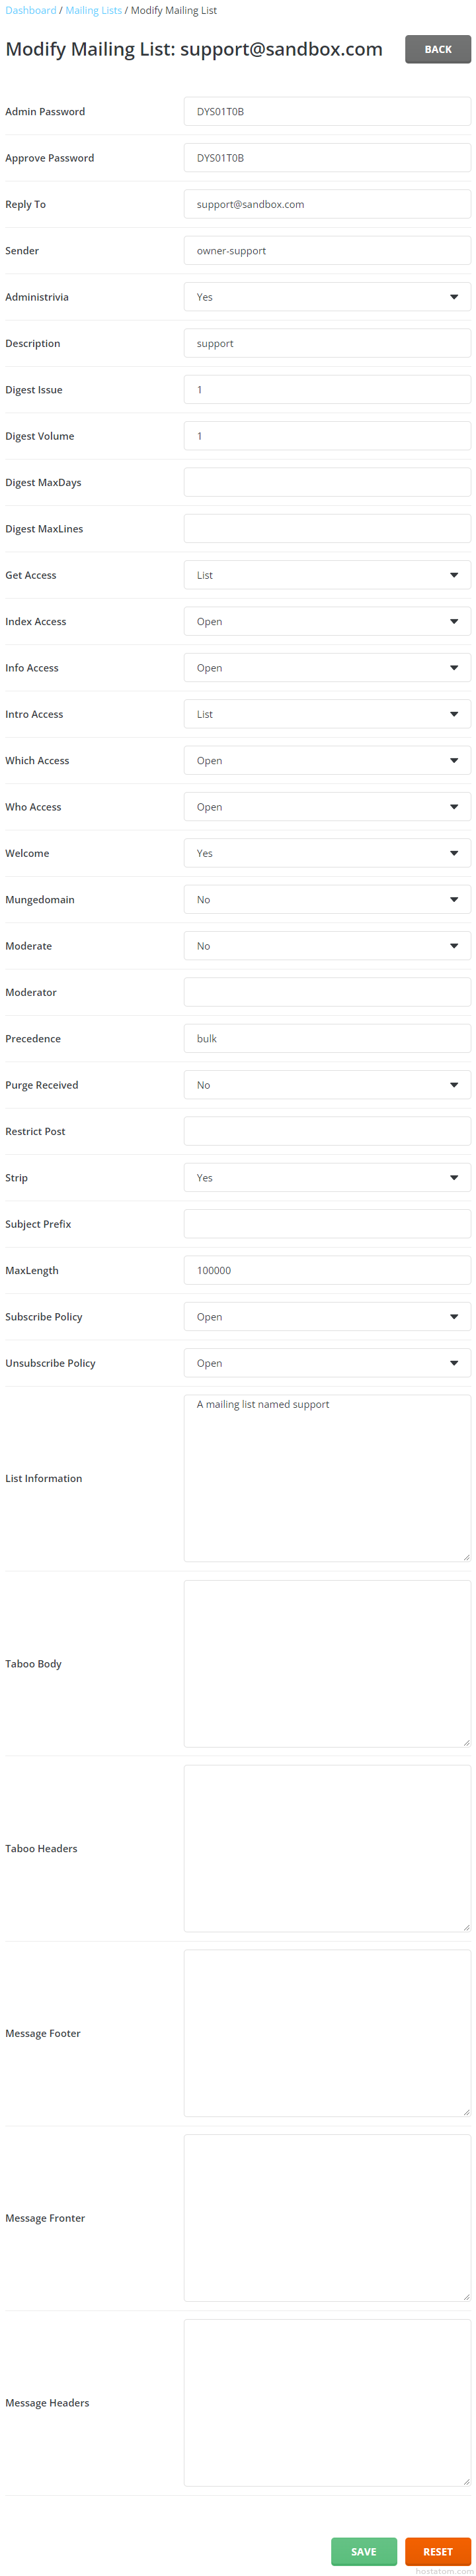476x2576 pixels.
Task: Save the mailing list settings
Action: coord(363,2551)
